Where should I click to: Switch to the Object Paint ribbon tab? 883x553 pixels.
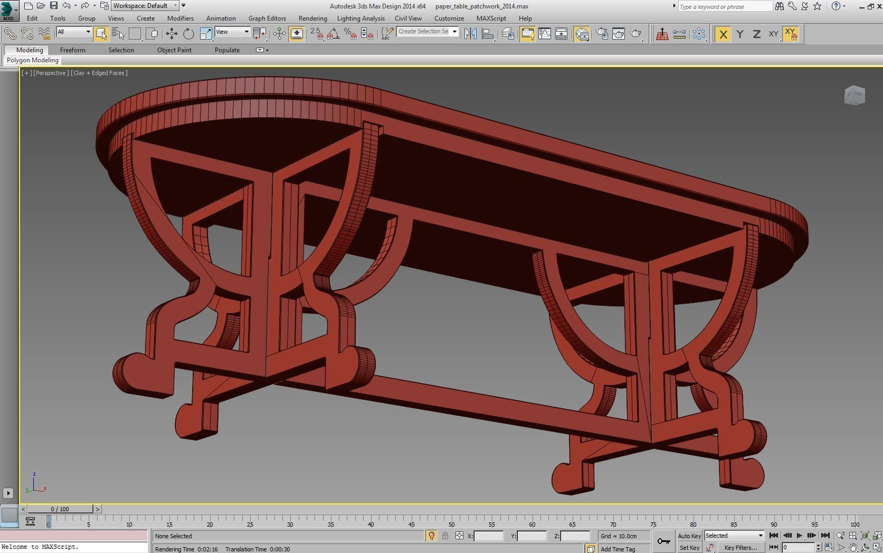click(174, 50)
